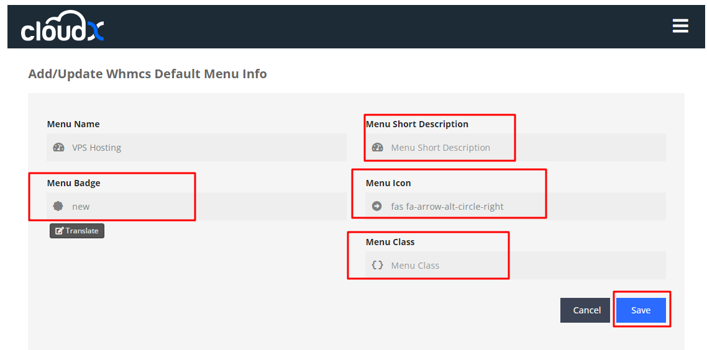The height and width of the screenshot is (350, 707).
Task: Click the cloudx logo
Action: click(x=62, y=27)
